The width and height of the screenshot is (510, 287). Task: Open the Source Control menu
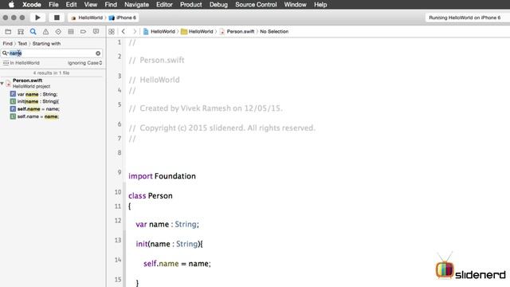pos(256,5)
